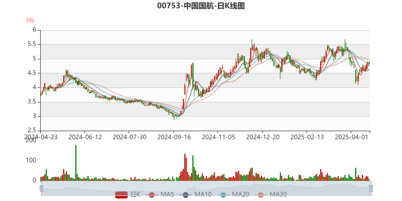Image resolution: width=402 pixels, height=201 pixels.
Task: Toggle the MA20 line legend
Action: tap(233, 195)
